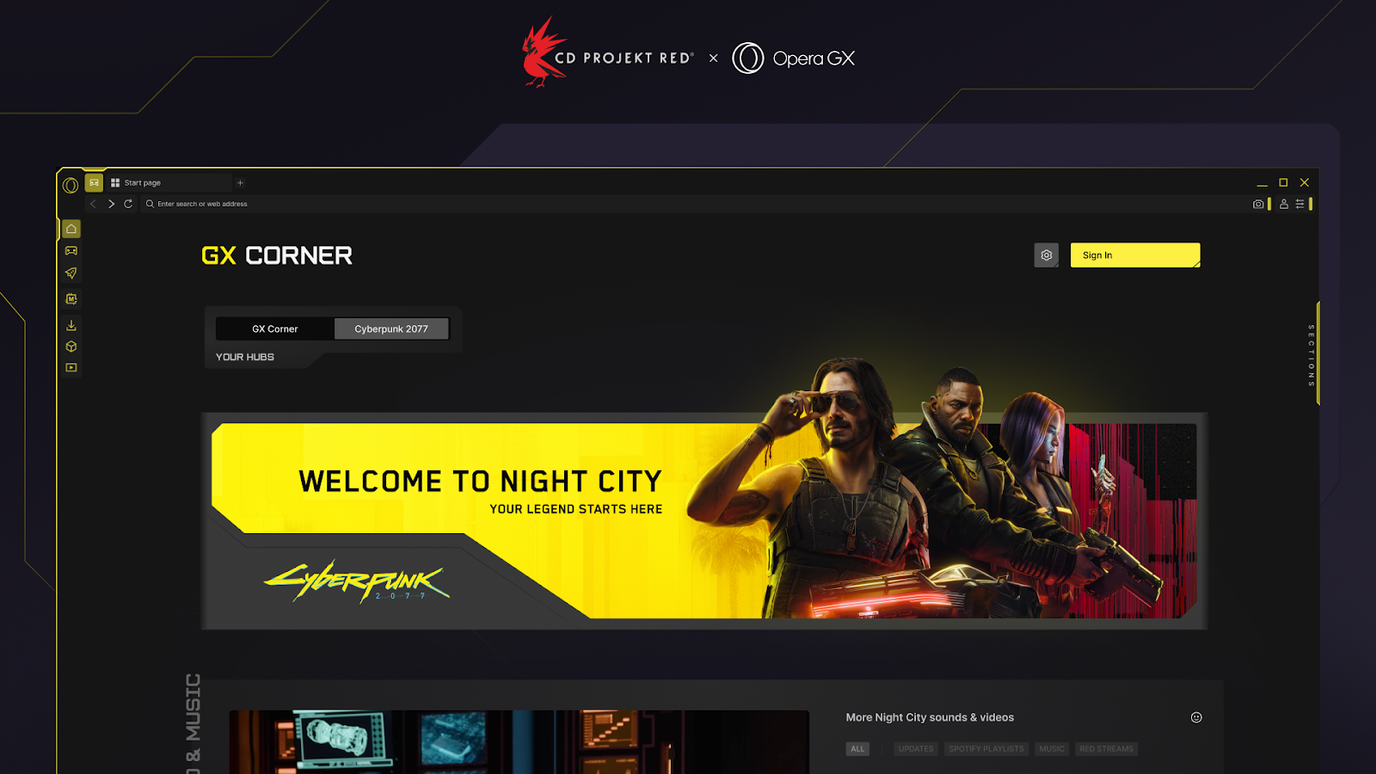Open the Opera GX main menu logo
Screen dimensions: 1376x774
click(71, 184)
